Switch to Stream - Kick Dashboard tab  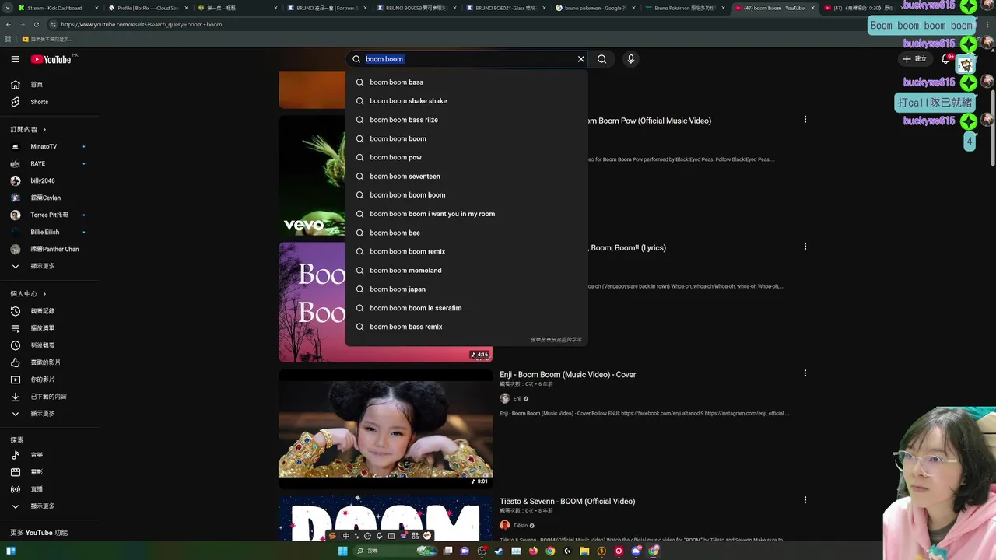coord(53,8)
